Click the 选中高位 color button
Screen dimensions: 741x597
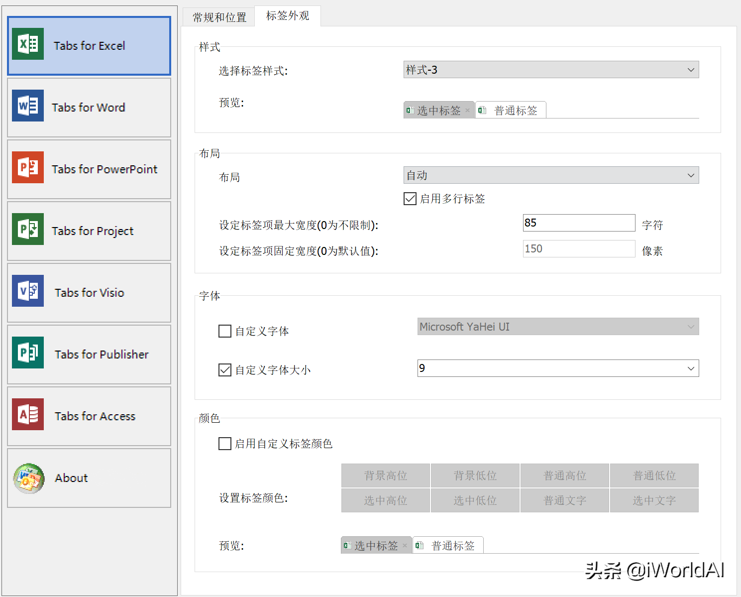pos(386,500)
